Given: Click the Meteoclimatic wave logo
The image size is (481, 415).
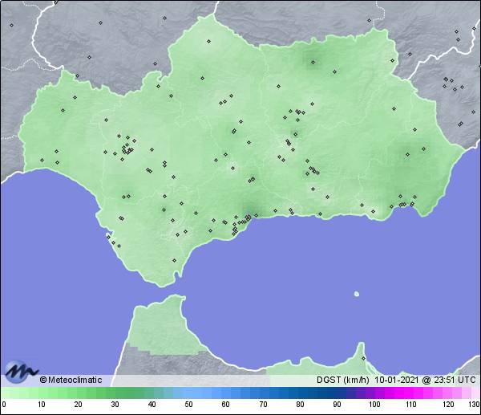Looking at the screenshot, I should (x=20, y=372).
